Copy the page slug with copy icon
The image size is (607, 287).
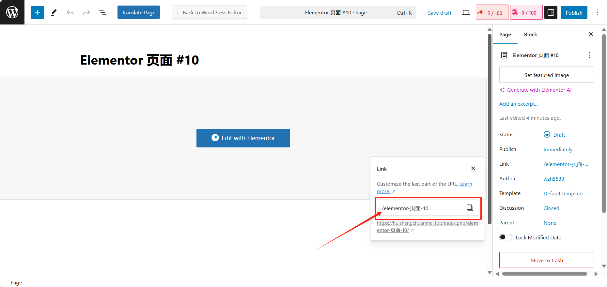pos(470,208)
